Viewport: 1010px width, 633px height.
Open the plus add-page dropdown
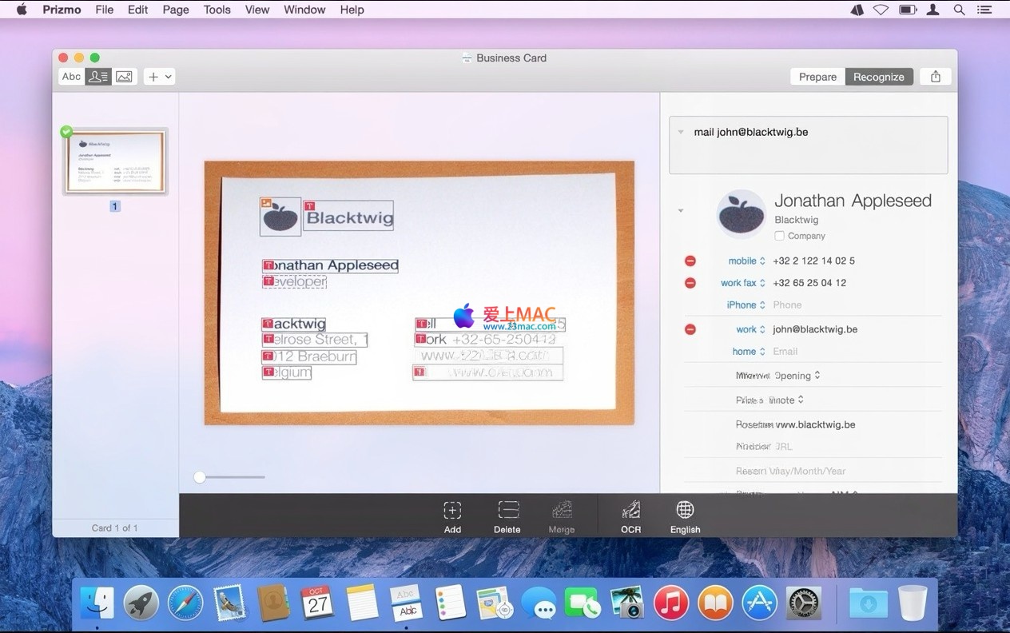(x=159, y=77)
